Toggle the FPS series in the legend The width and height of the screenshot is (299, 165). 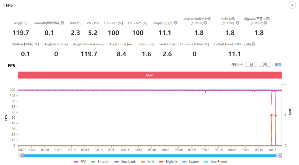[80, 162]
